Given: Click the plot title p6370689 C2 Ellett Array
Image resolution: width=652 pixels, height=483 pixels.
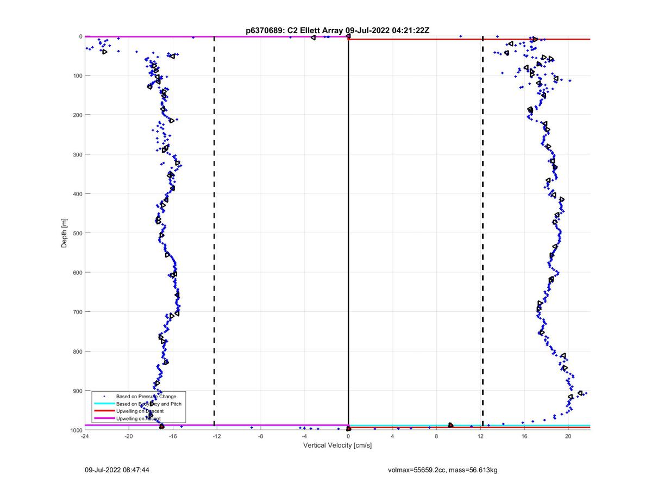Looking at the screenshot, I should tap(337, 30).
